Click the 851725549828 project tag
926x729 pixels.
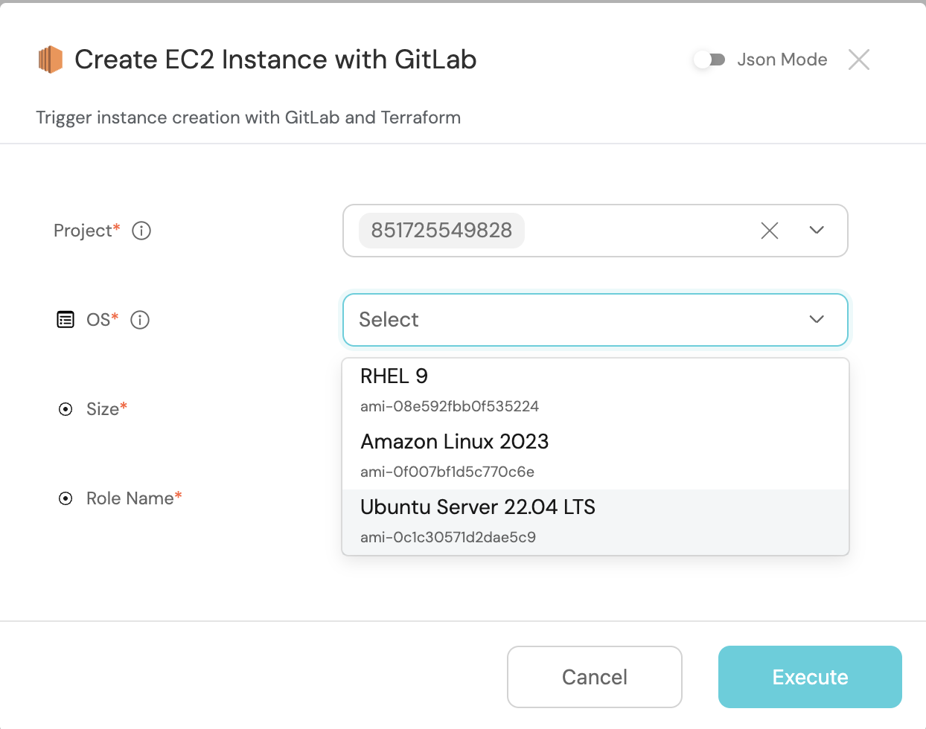(x=441, y=231)
